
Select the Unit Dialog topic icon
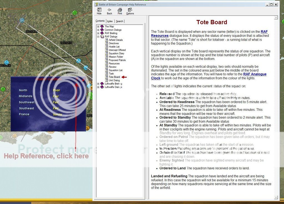pyautogui.click(x=107, y=80)
